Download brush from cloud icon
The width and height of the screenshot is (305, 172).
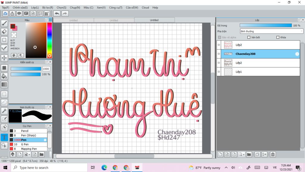(13, 154)
